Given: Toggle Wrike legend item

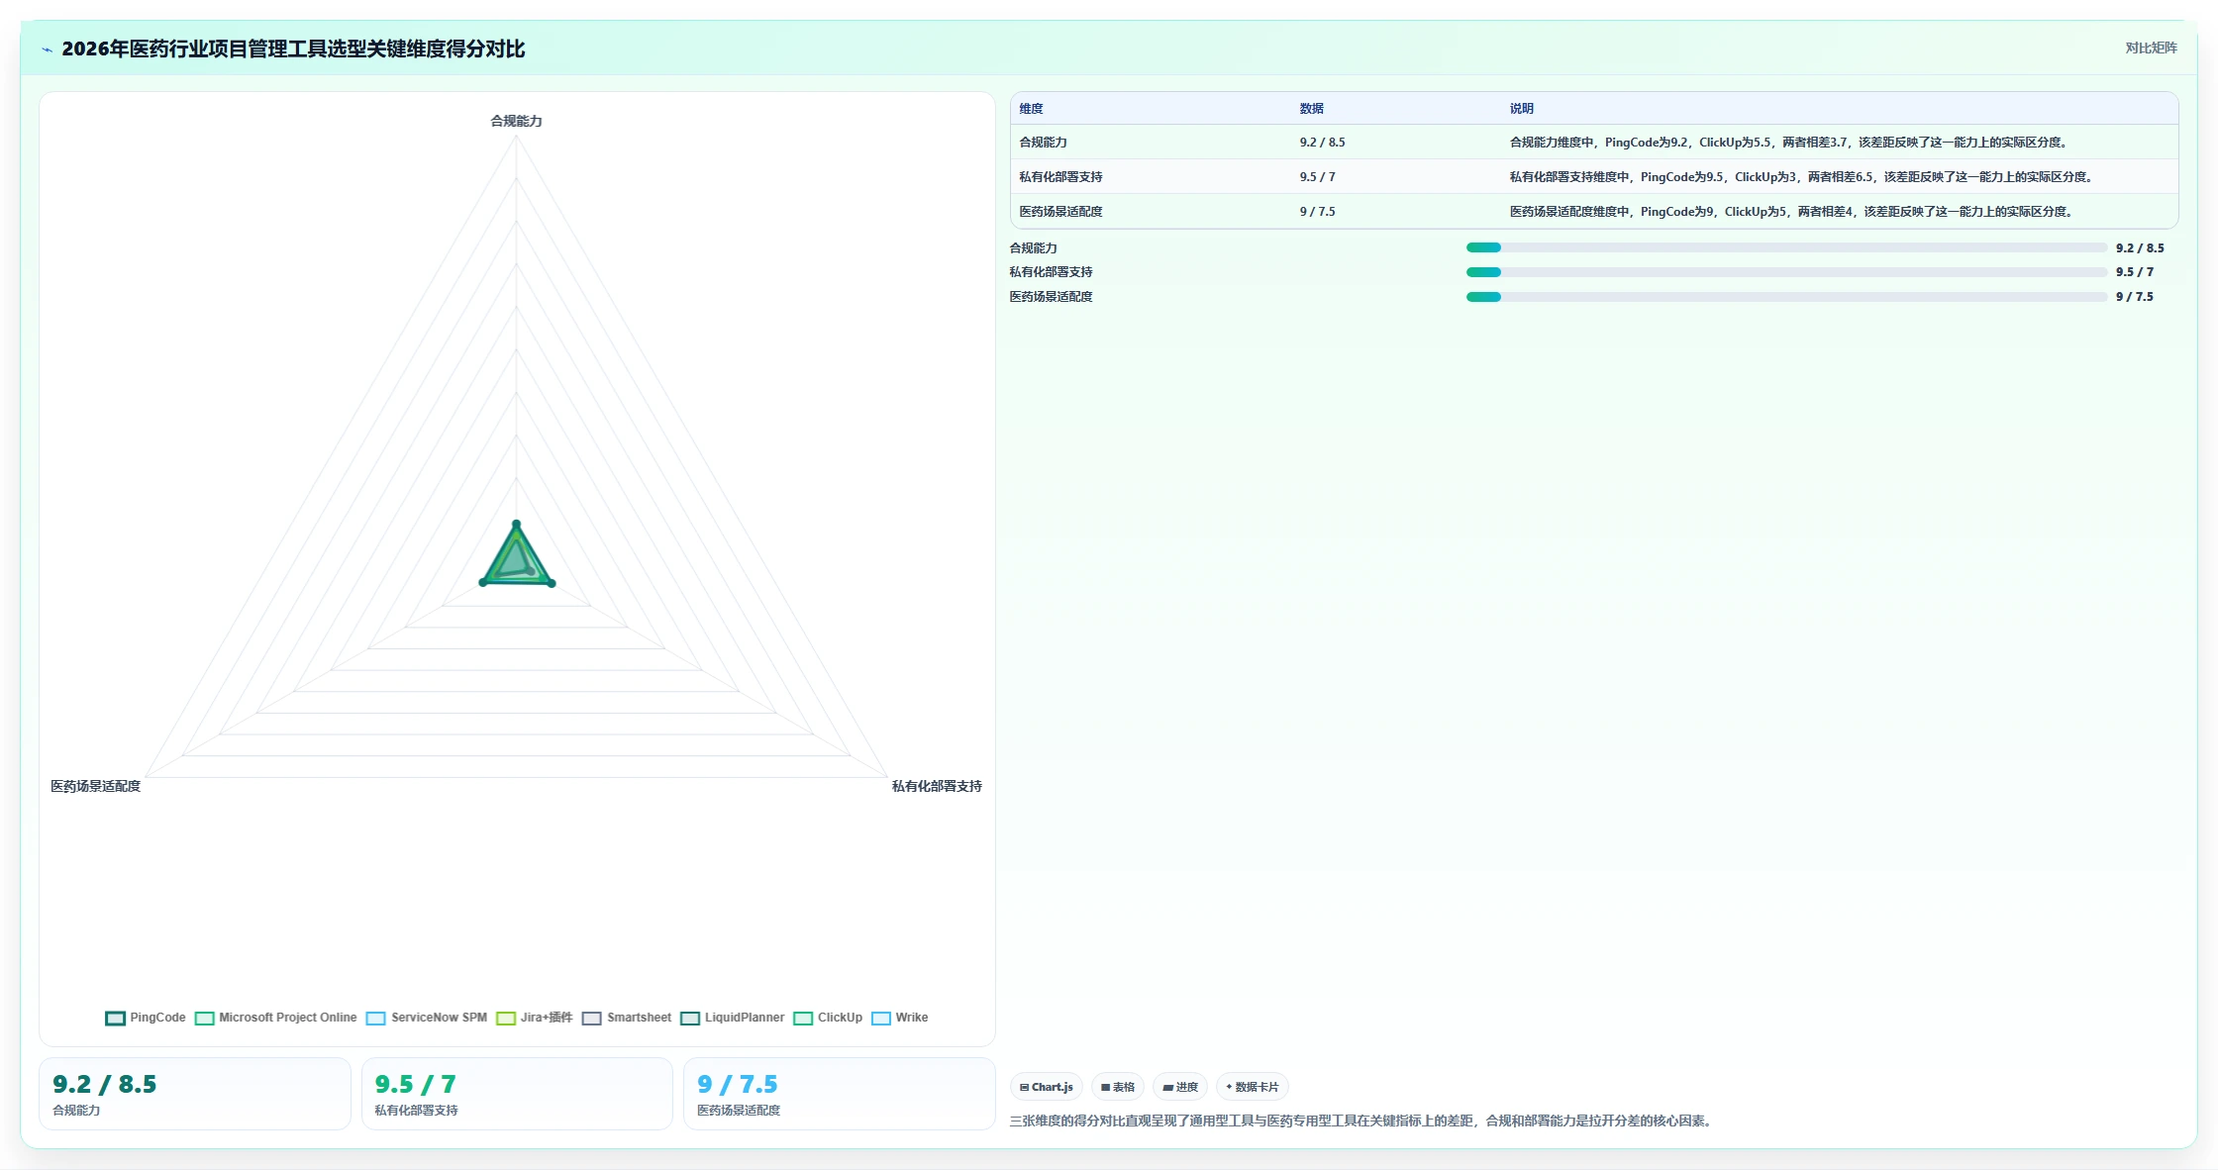Looking at the screenshot, I should tap(900, 1018).
